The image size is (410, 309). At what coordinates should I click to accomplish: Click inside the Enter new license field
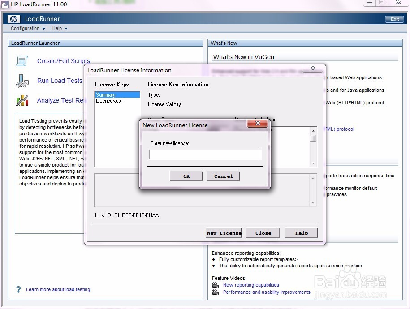click(x=205, y=154)
